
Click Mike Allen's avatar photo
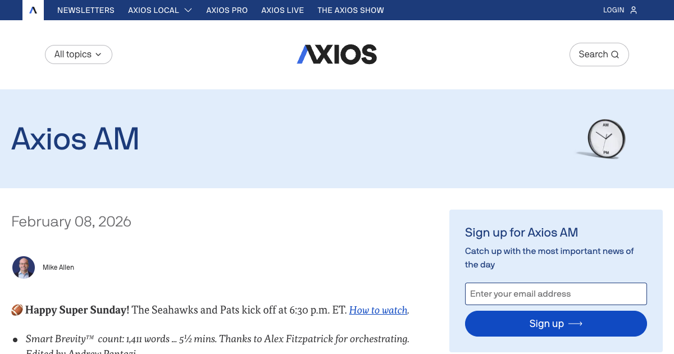(x=24, y=267)
